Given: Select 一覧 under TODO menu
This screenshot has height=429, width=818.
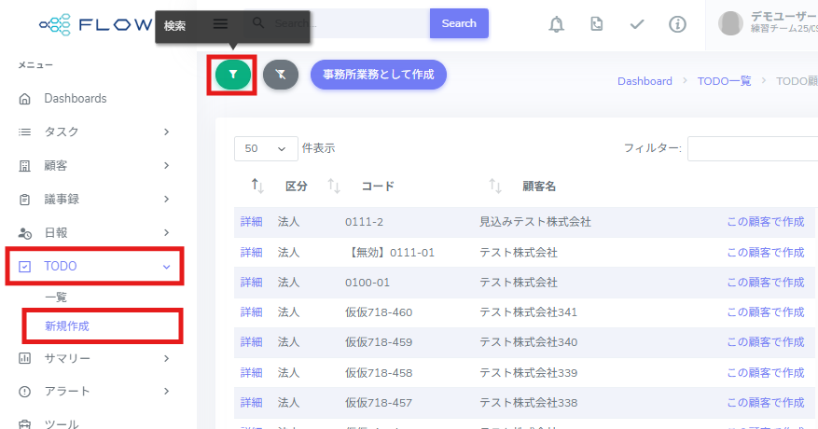Looking at the screenshot, I should click(56, 297).
